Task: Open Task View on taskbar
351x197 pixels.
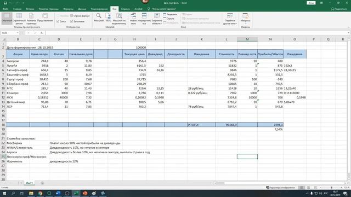Action: tap(22, 193)
